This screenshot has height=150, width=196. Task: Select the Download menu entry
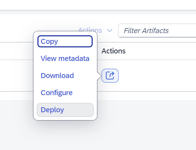65,76
